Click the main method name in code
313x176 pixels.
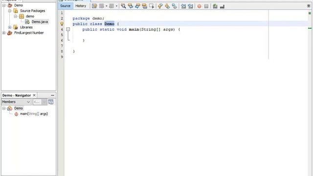134,29
